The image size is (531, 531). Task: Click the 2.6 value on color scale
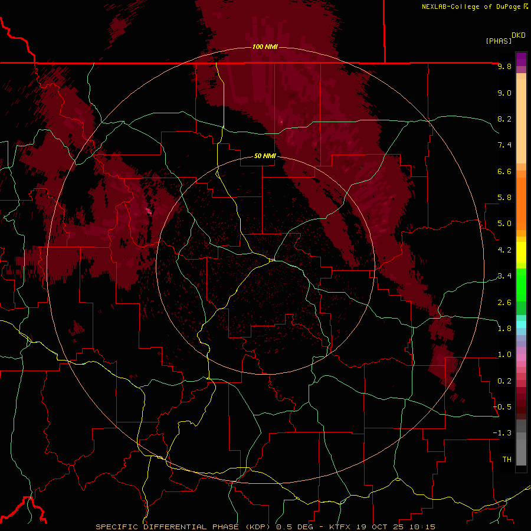(504, 303)
